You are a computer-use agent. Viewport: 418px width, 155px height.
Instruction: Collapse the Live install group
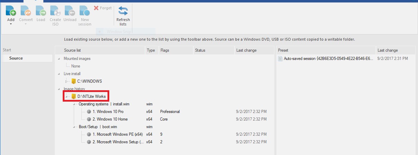tap(58, 74)
